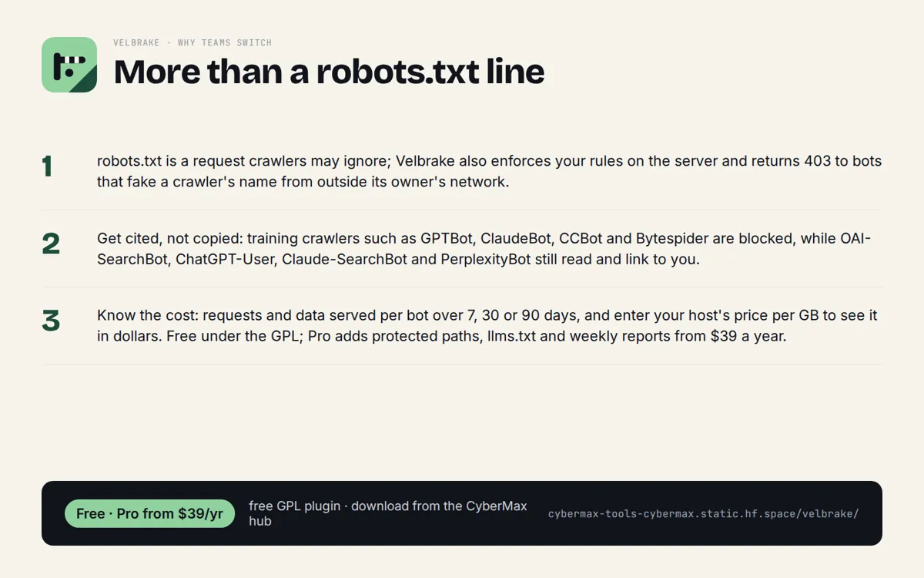Click the large number 1 marker
Image resolution: width=924 pixels, height=578 pixels.
point(48,166)
